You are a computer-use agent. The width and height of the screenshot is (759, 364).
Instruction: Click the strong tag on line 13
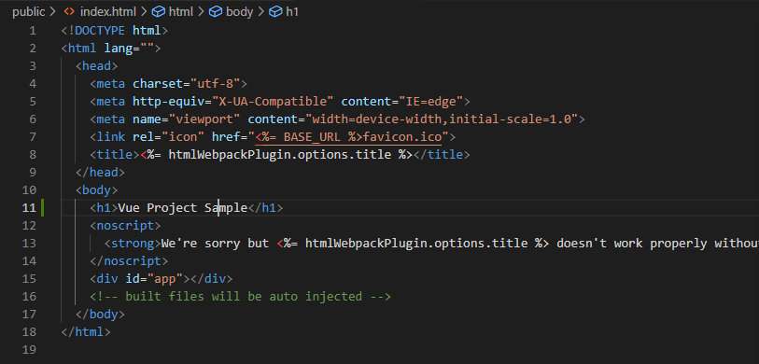tap(133, 243)
